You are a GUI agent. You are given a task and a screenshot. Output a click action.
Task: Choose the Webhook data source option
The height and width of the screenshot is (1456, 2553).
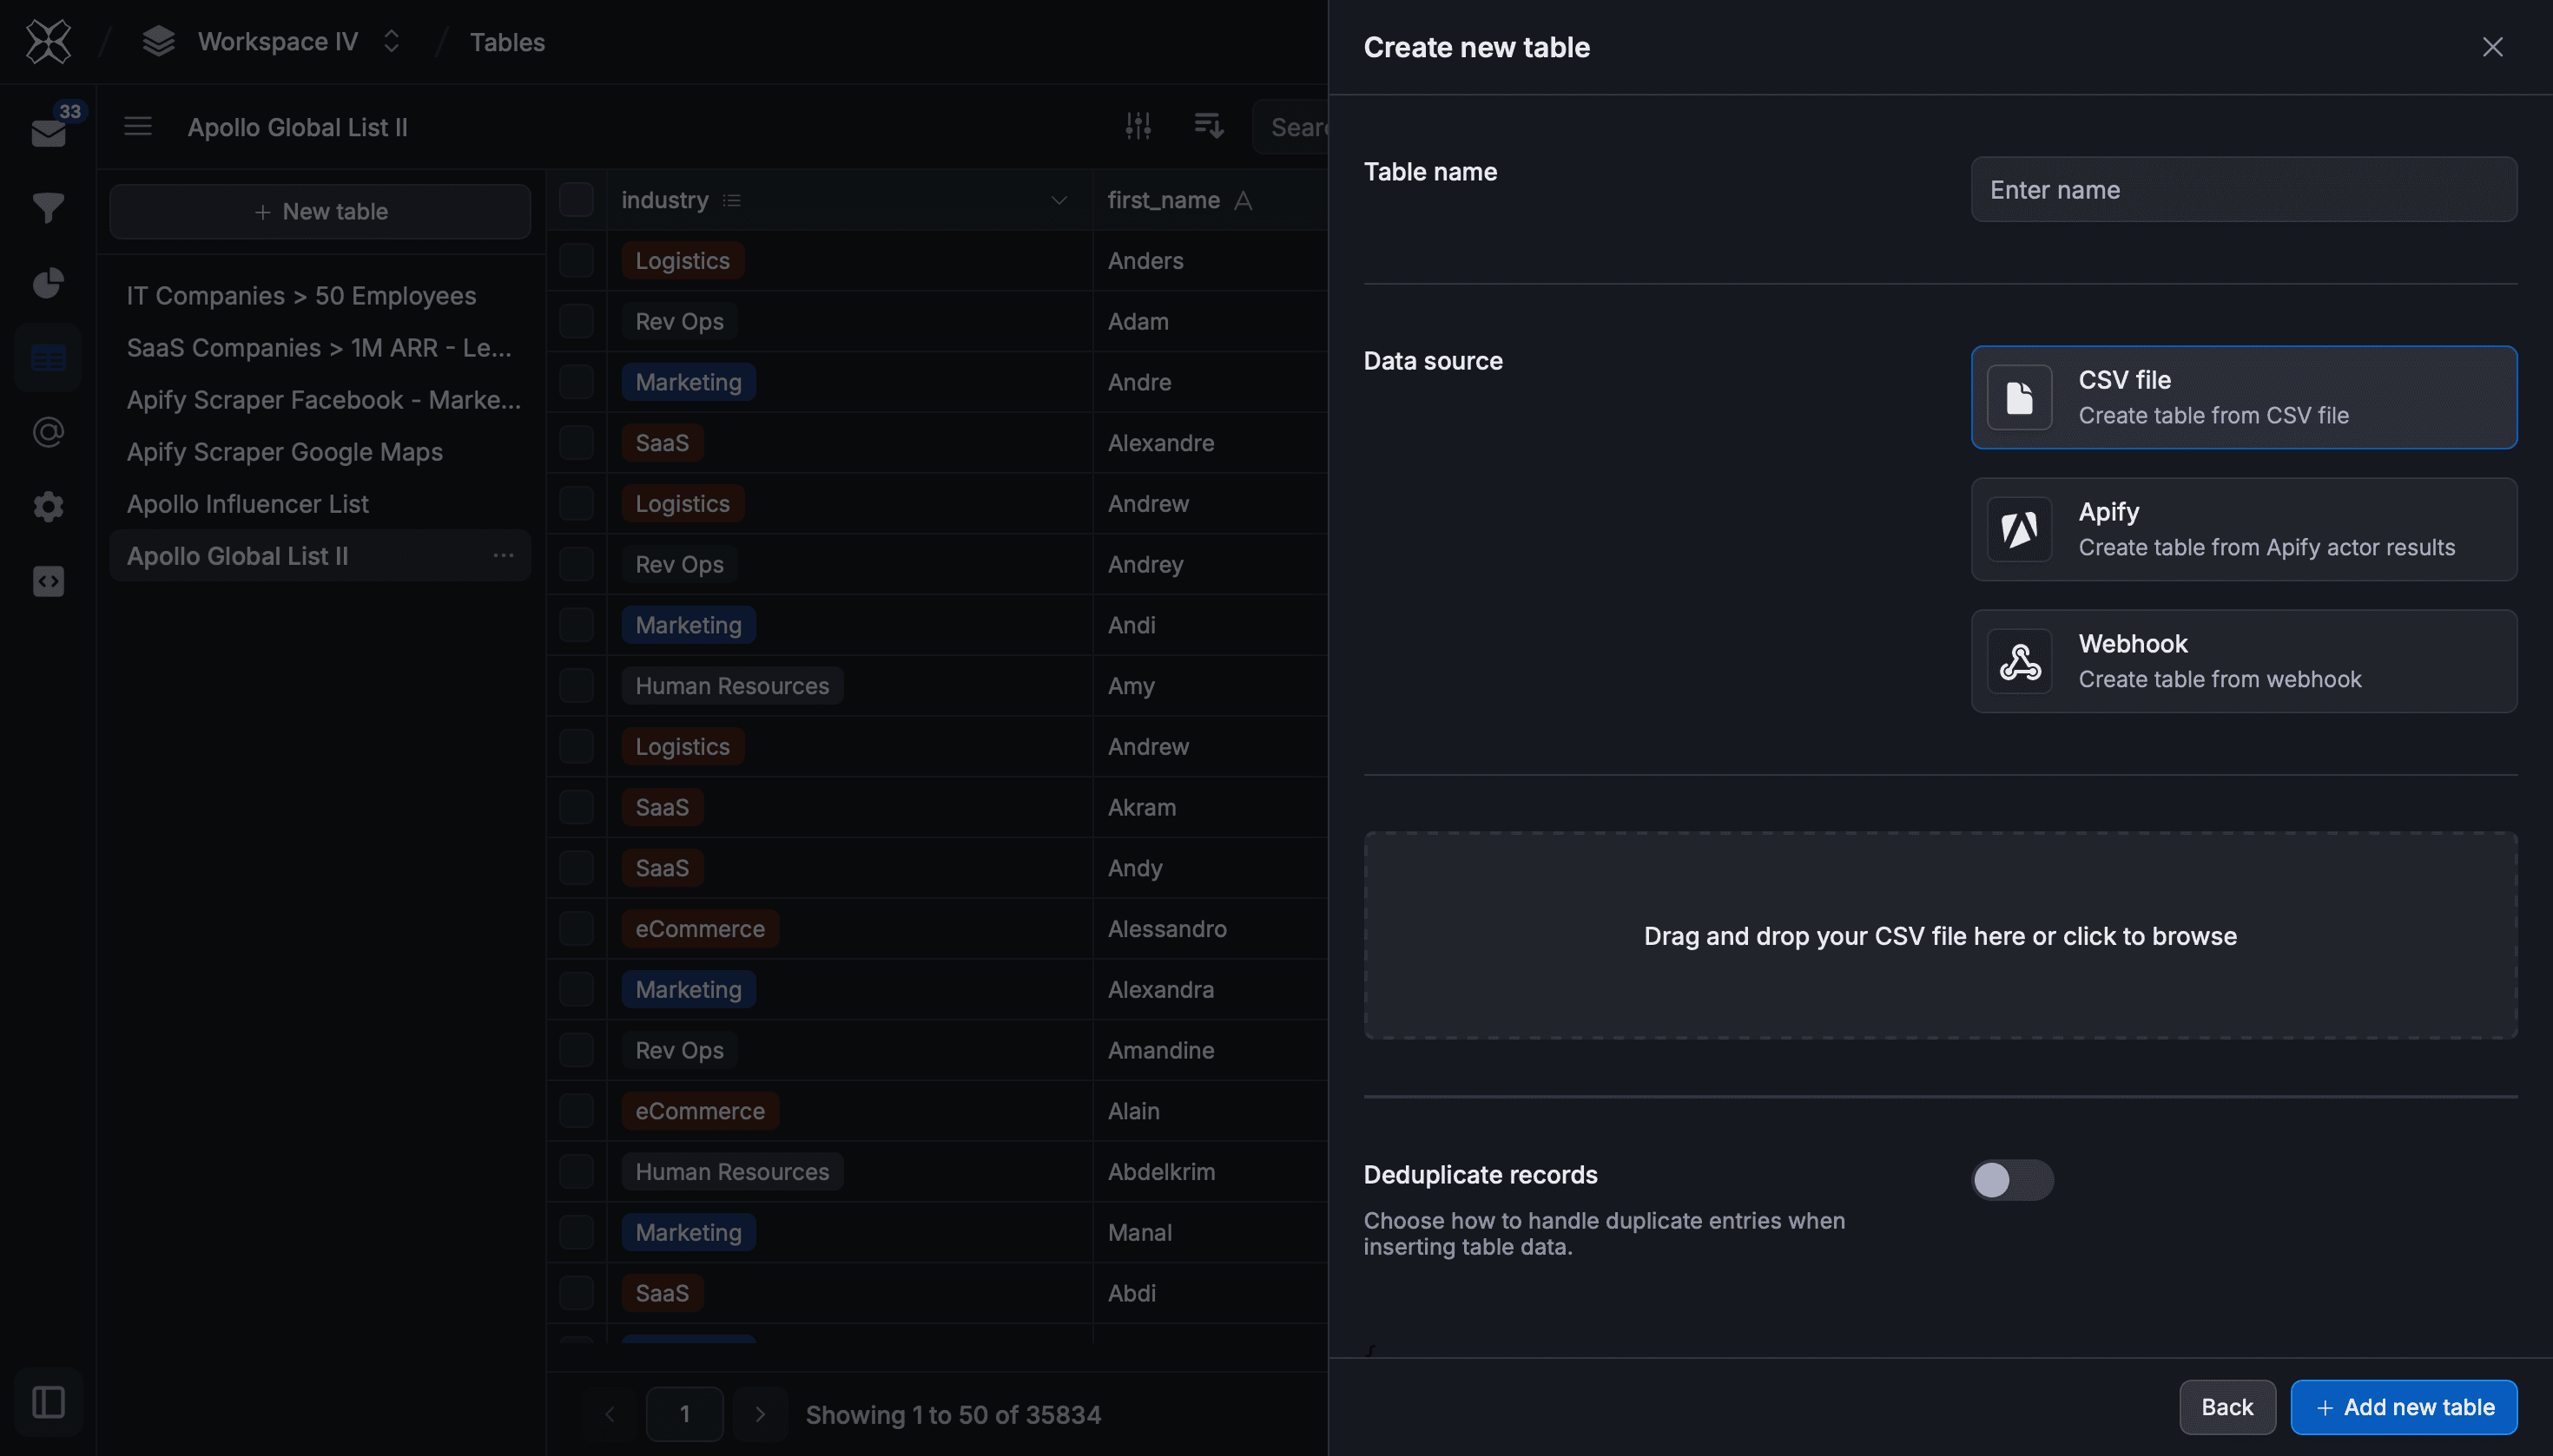(2243, 661)
